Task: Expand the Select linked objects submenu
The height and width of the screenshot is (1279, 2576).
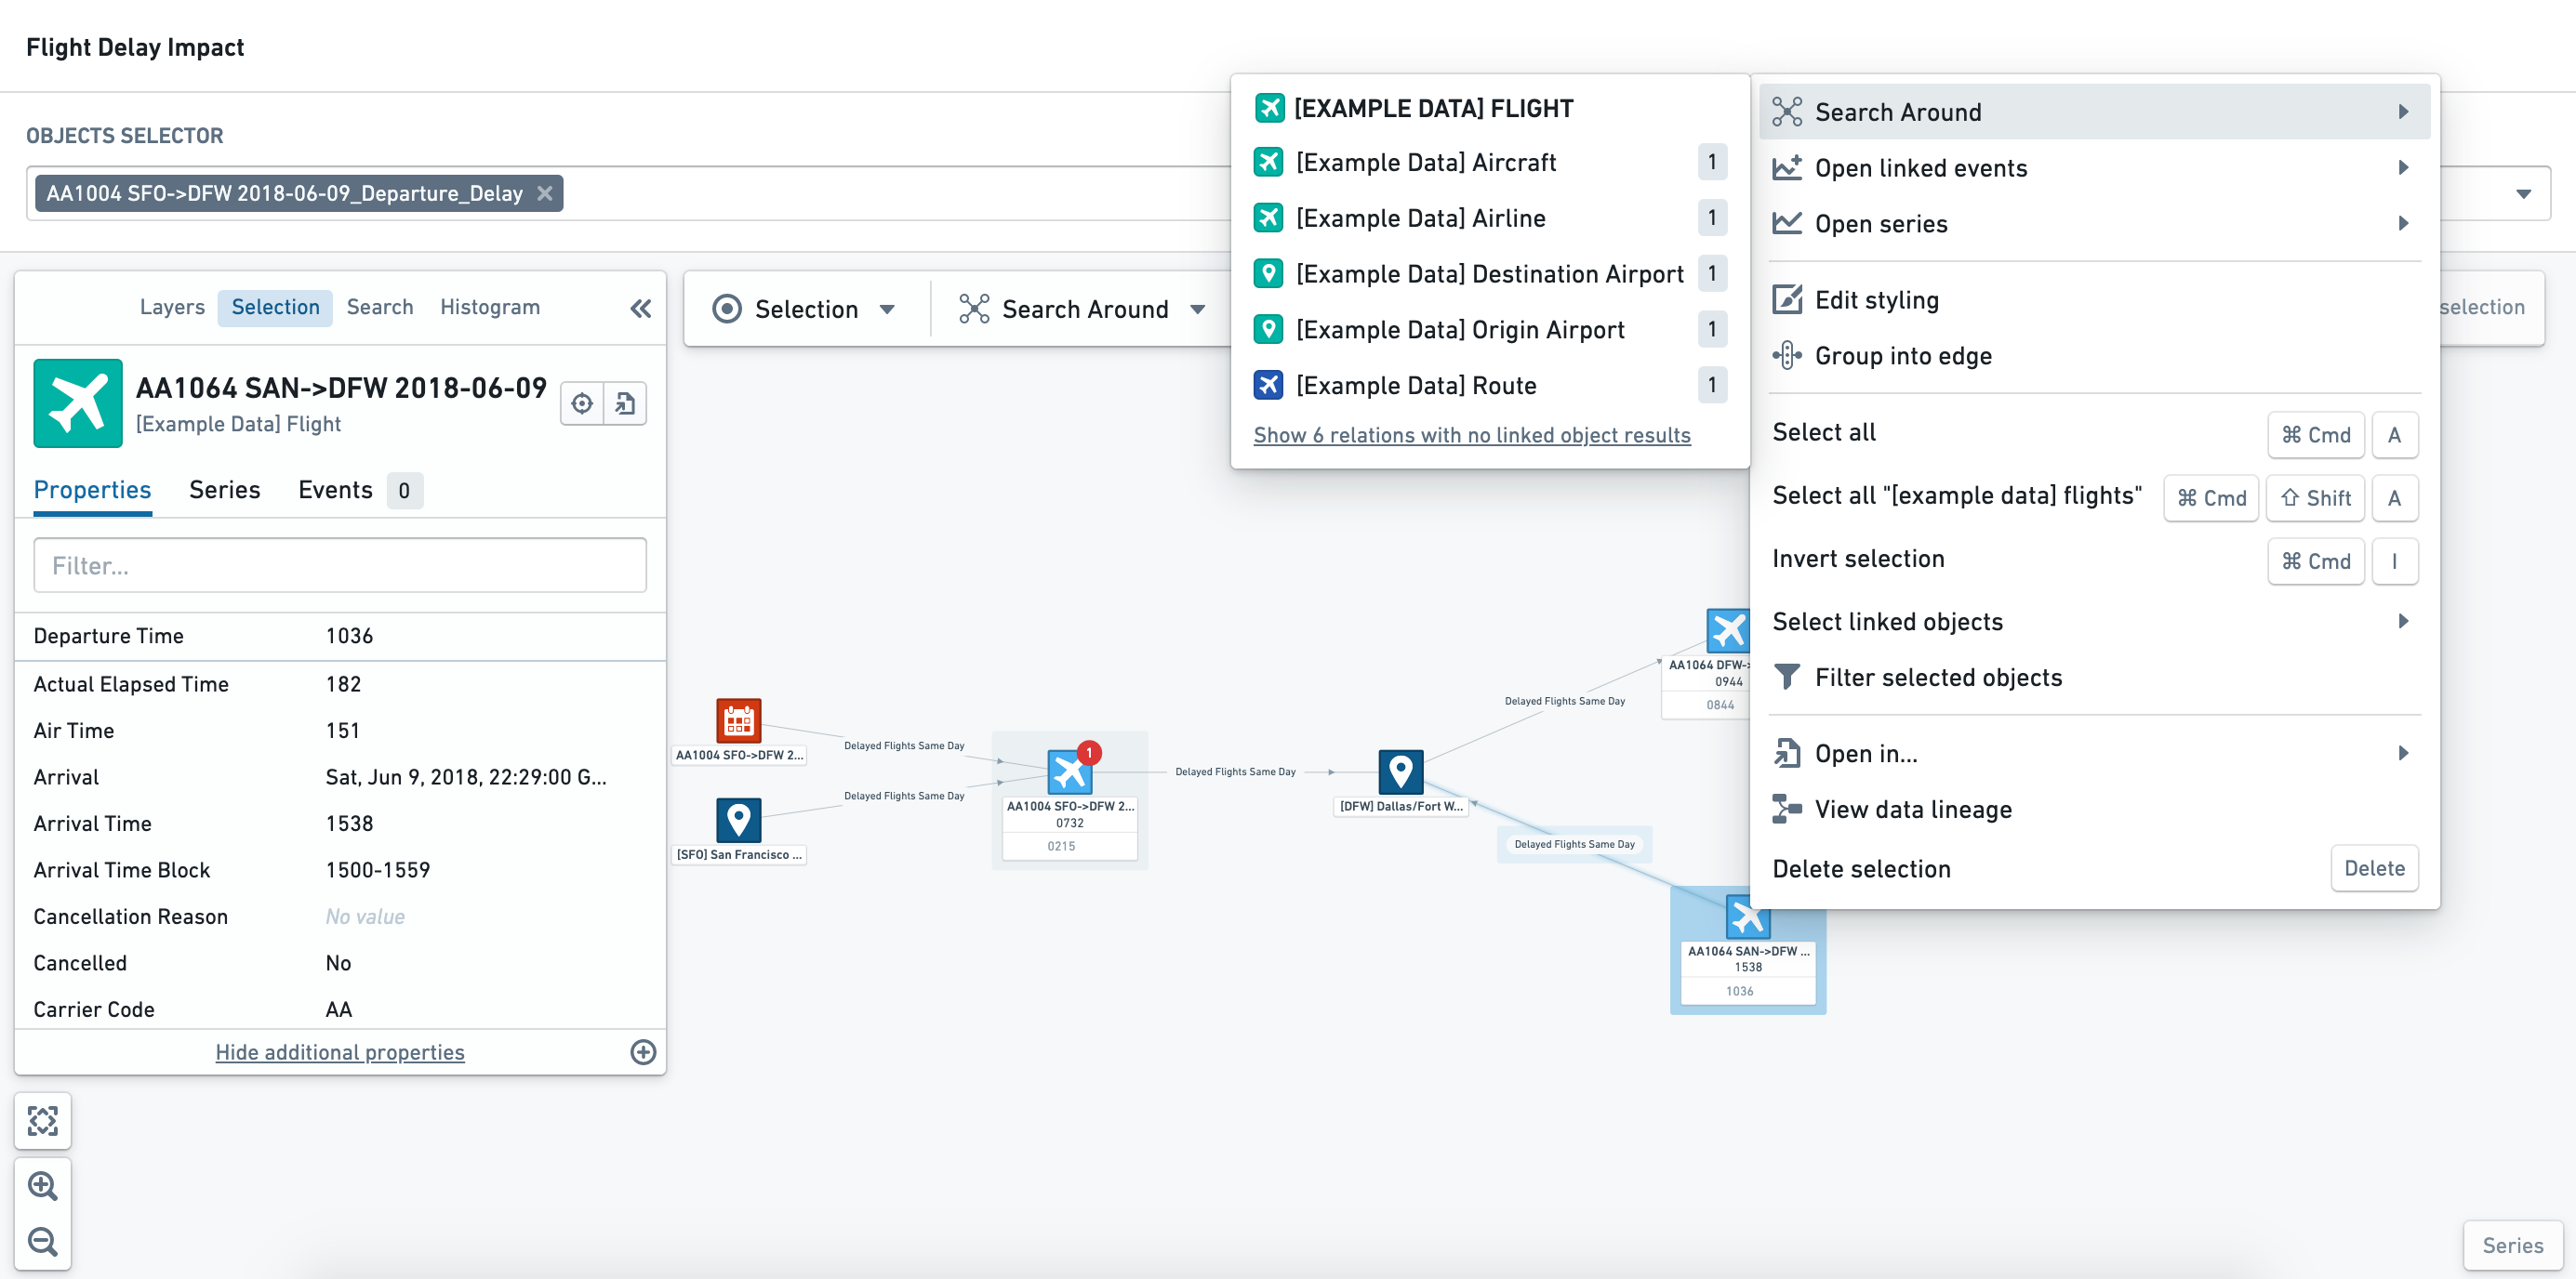Action: pyautogui.click(x=2094, y=622)
